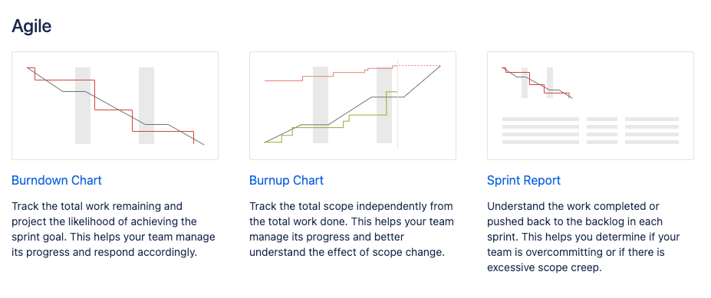The height and width of the screenshot is (298, 711).
Task: Click the mini chart inside Sprint Report preview
Action: point(537,83)
